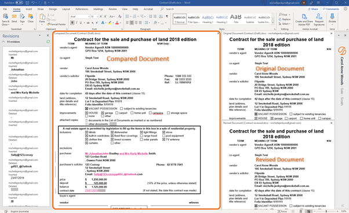Toggle the storage space checkbox
Screen dimensions: 349x213
[169, 113]
